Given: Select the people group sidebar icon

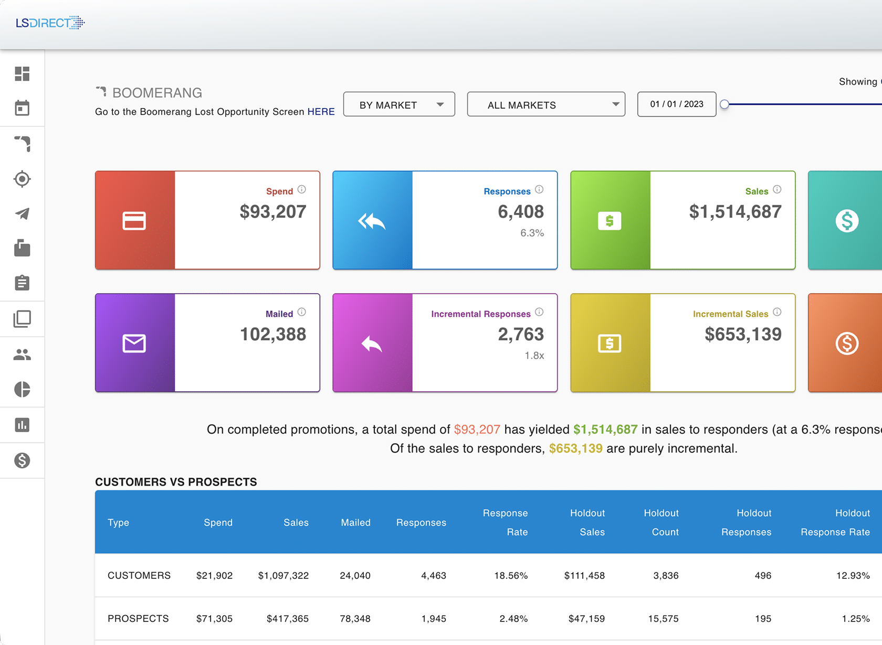Looking at the screenshot, I should point(22,355).
